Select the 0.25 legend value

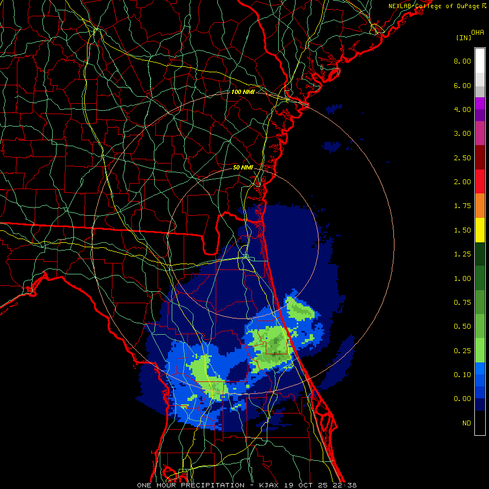click(x=462, y=351)
